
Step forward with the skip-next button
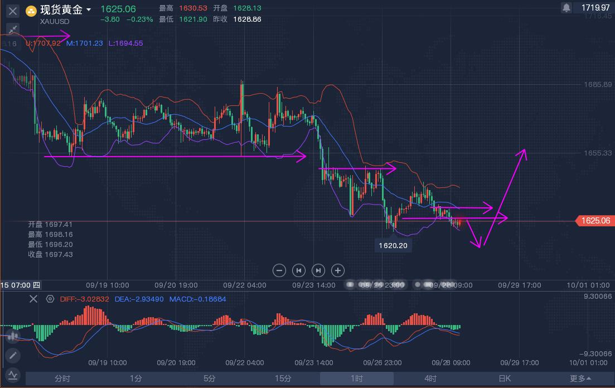tap(318, 270)
